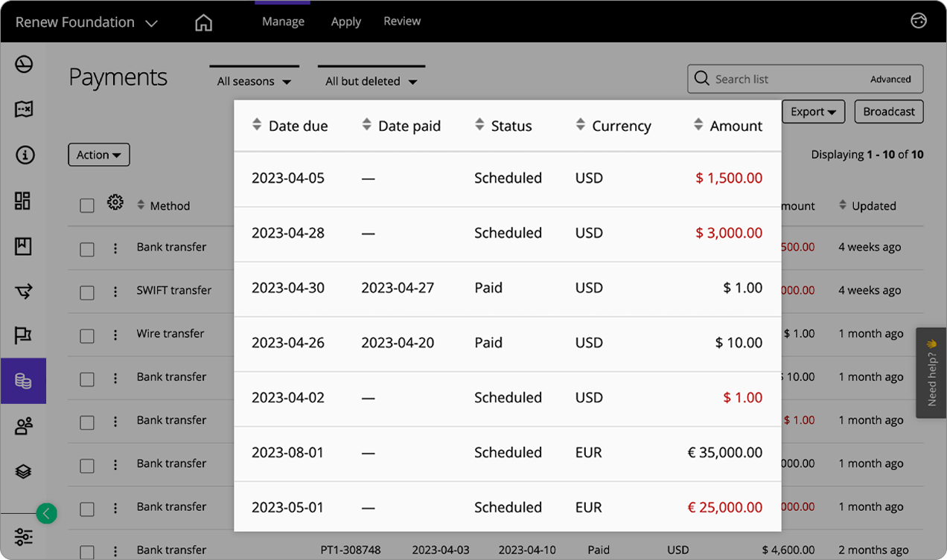Open the kebab menu on the SWIFT transfer row
The height and width of the screenshot is (560, 947).
click(x=115, y=291)
